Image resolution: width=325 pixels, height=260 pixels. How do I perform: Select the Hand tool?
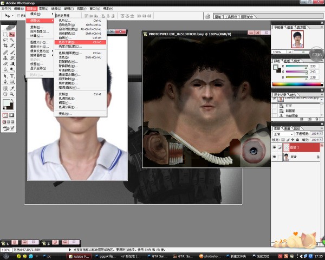(5, 94)
